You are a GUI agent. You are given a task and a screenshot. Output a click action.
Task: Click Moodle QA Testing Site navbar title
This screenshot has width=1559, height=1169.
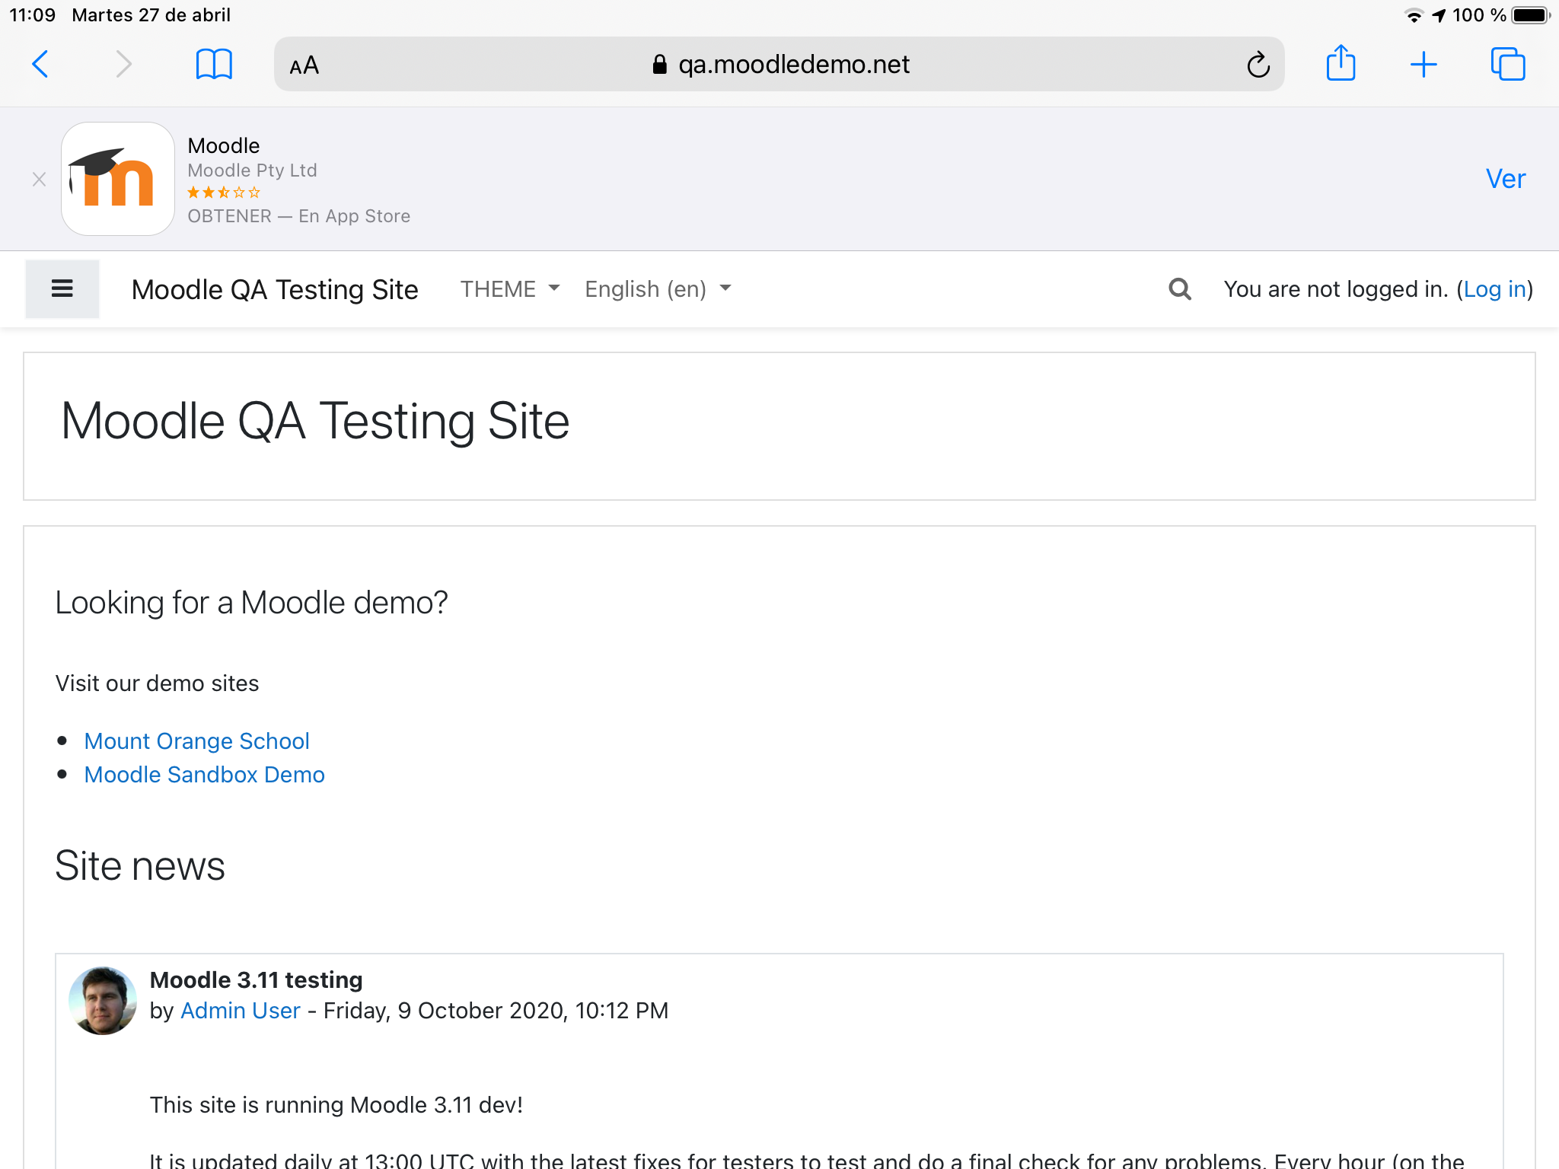pos(275,289)
